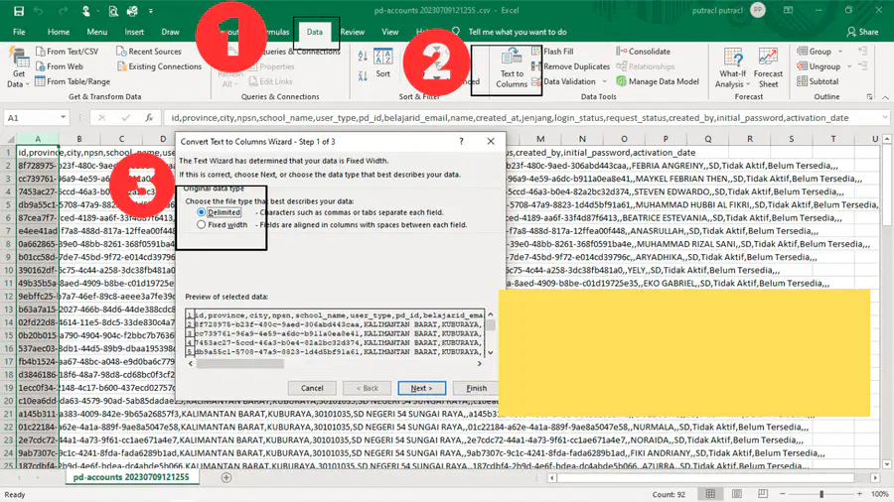Insert Subtotal
This screenshot has height=502, width=894.
pos(818,81)
